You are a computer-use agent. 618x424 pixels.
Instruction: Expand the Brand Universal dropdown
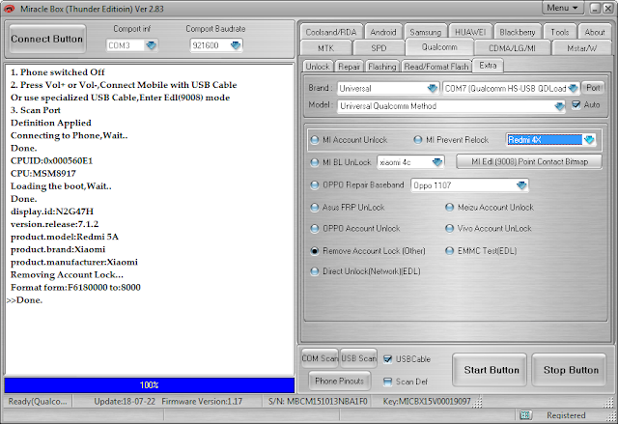(x=433, y=88)
